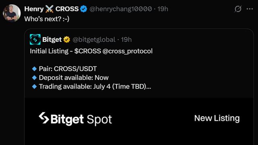Click the Henry CROSS display name

tap(51, 9)
